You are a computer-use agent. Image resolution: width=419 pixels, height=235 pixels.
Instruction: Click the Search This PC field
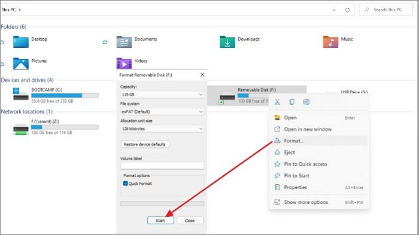tap(386, 10)
